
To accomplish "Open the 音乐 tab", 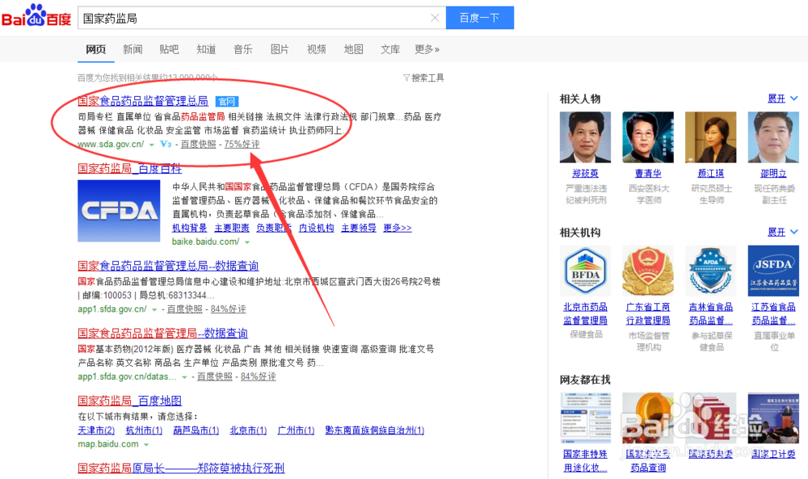I will [x=242, y=49].
